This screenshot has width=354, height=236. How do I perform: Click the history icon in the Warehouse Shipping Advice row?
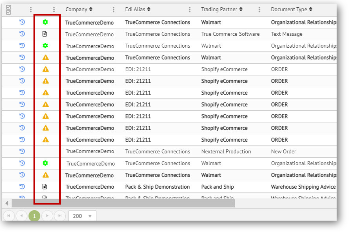(22, 187)
